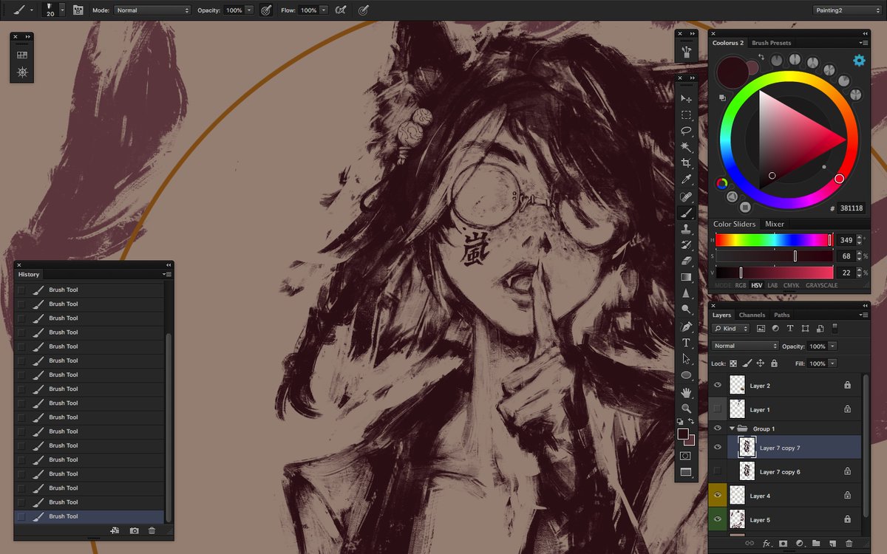The width and height of the screenshot is (887, 554).
Task: Select the Eyedropper tool
Action: pos(686,179)
